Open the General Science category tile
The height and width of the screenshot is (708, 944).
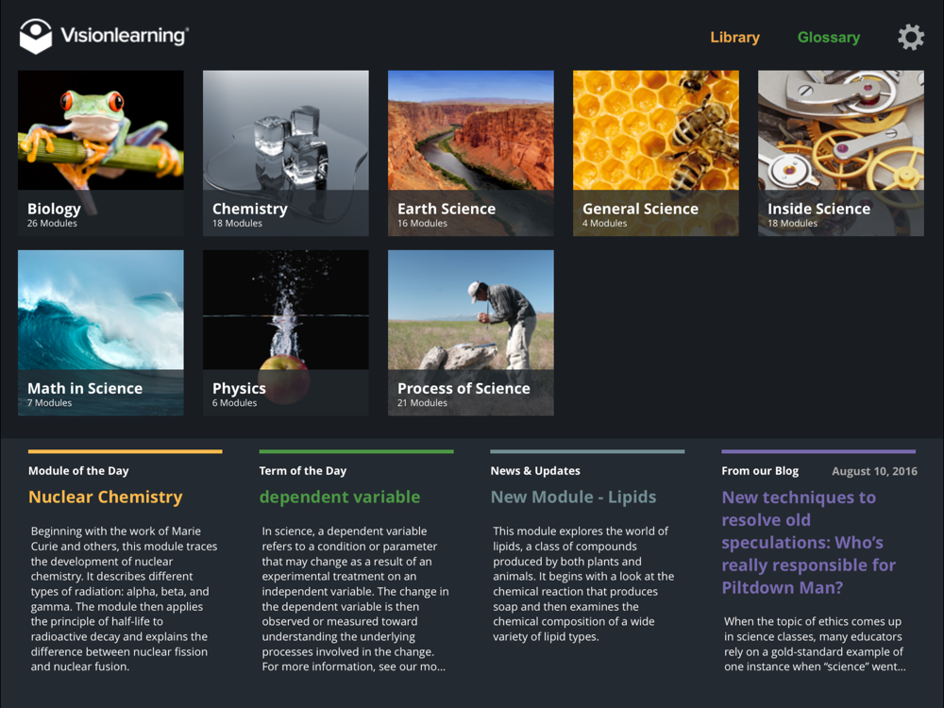tap(656, 153)
